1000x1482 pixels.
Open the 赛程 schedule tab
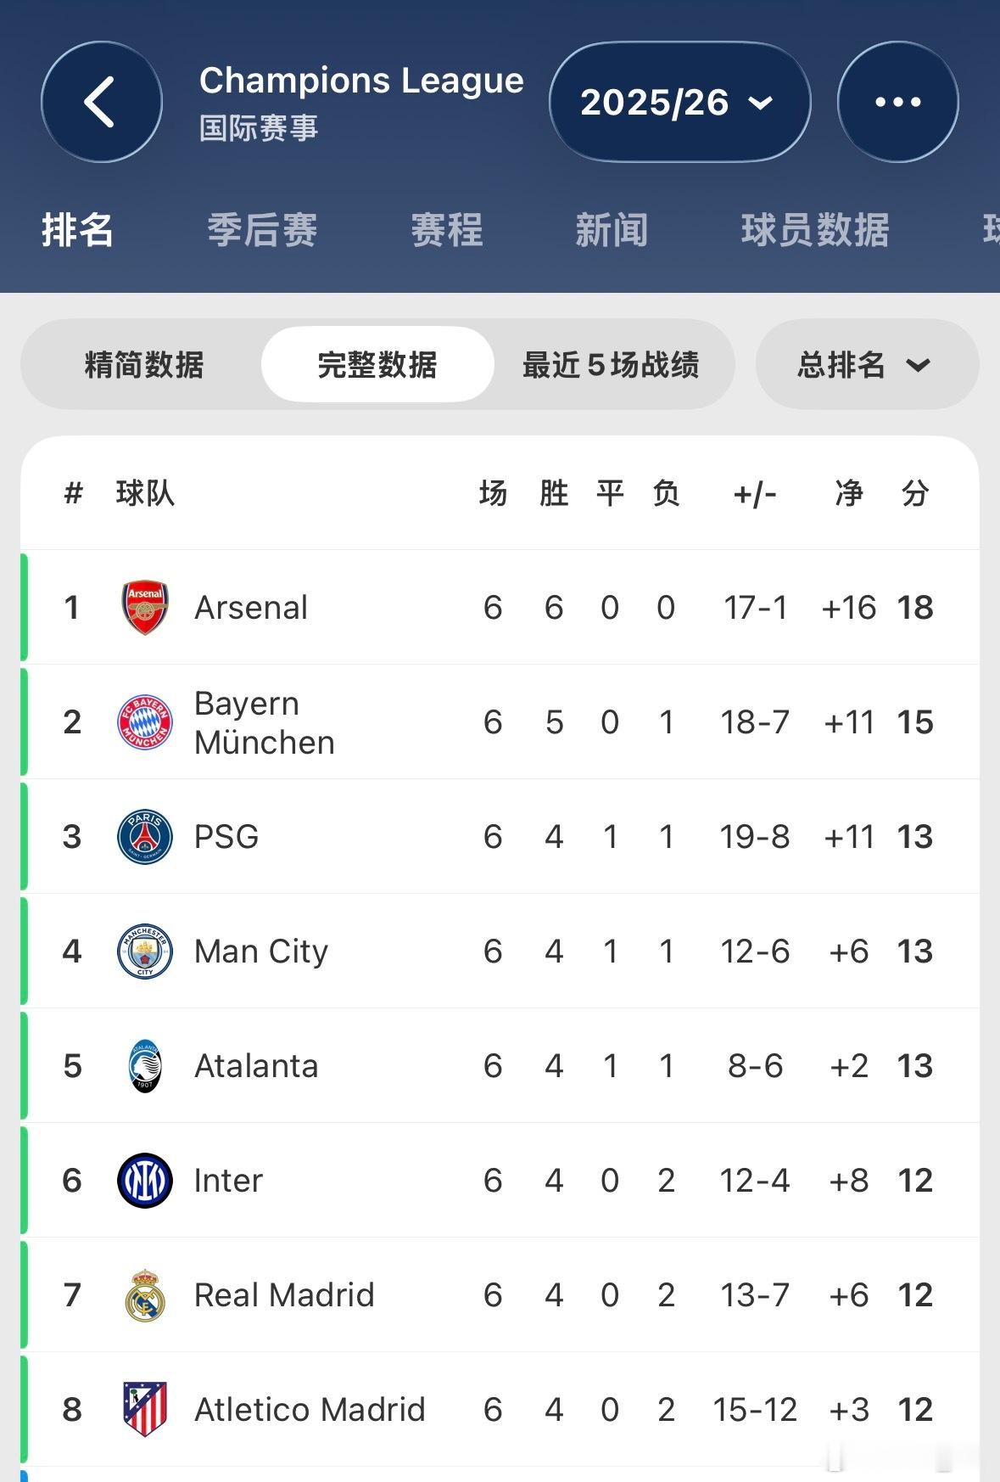tap(447, 230)
